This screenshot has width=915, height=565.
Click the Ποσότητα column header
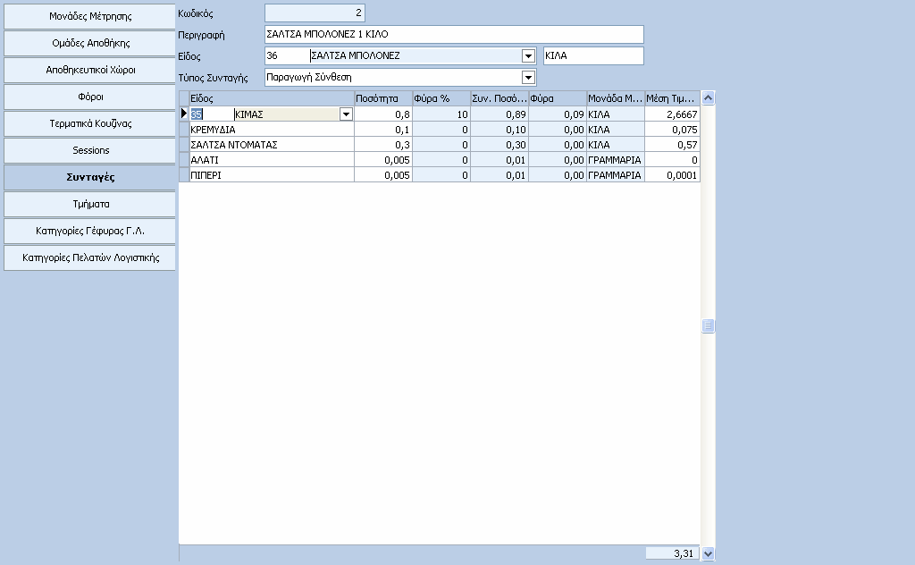(382, 98)
